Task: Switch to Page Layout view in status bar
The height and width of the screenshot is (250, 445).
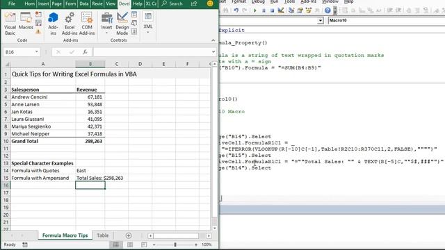Action: (x=130, y=244)
